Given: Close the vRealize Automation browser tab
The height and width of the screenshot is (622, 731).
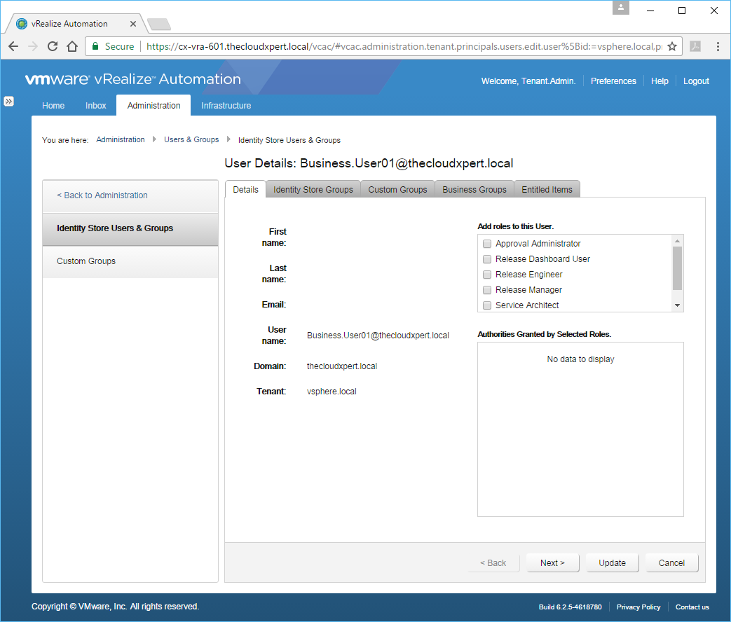Looking at the screenshot, I should 133,24.
